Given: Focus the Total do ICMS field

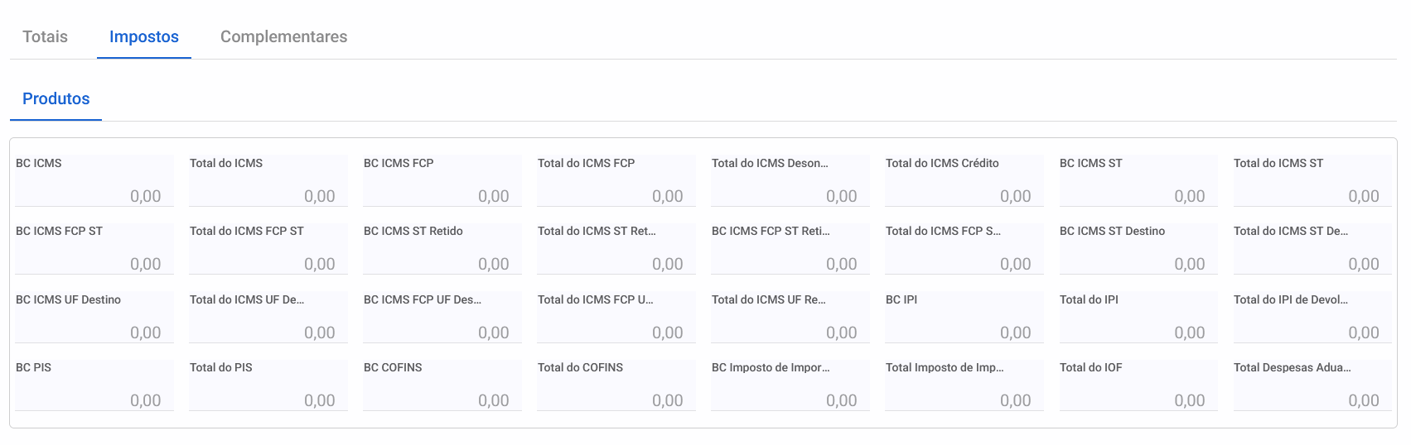Looking at the screenshot, I should (268, 180).
